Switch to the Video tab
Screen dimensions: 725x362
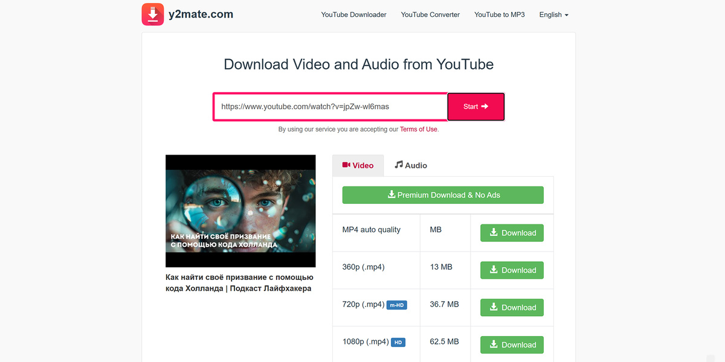(x=358, y=165)
